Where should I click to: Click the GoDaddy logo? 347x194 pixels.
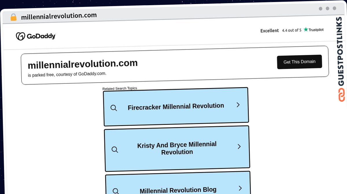click(x=36, y=36)
